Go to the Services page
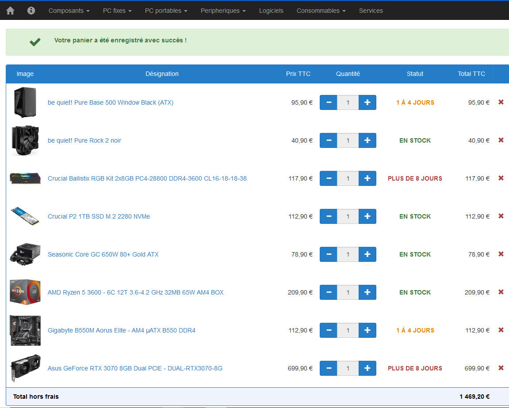The height and width of the screenshot is (408, 509). [x=371, y=11]
